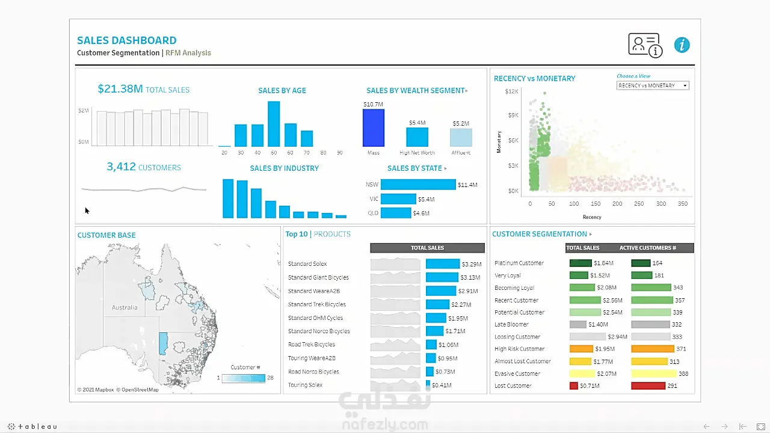Switch to RFM Analysis view
The image size is (770, 433).
point(188,53)
